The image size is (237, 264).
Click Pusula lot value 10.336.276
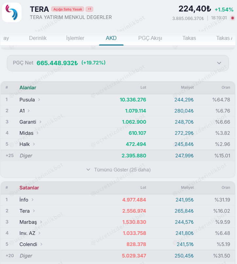pos(133,100)
